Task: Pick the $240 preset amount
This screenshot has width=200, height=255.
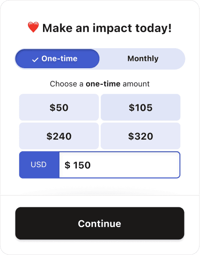Action: click(59, 136)
